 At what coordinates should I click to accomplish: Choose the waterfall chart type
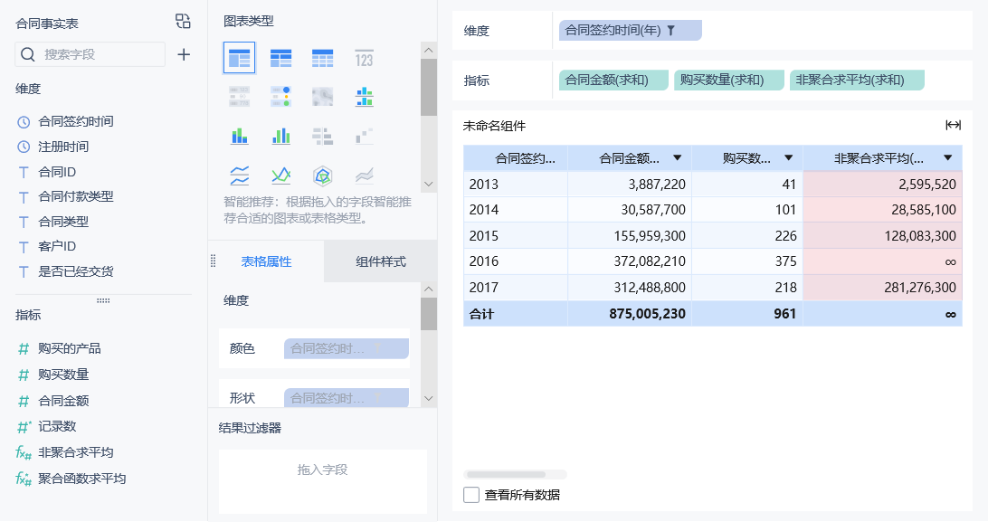pyautogui.click(x=365, y=136)
